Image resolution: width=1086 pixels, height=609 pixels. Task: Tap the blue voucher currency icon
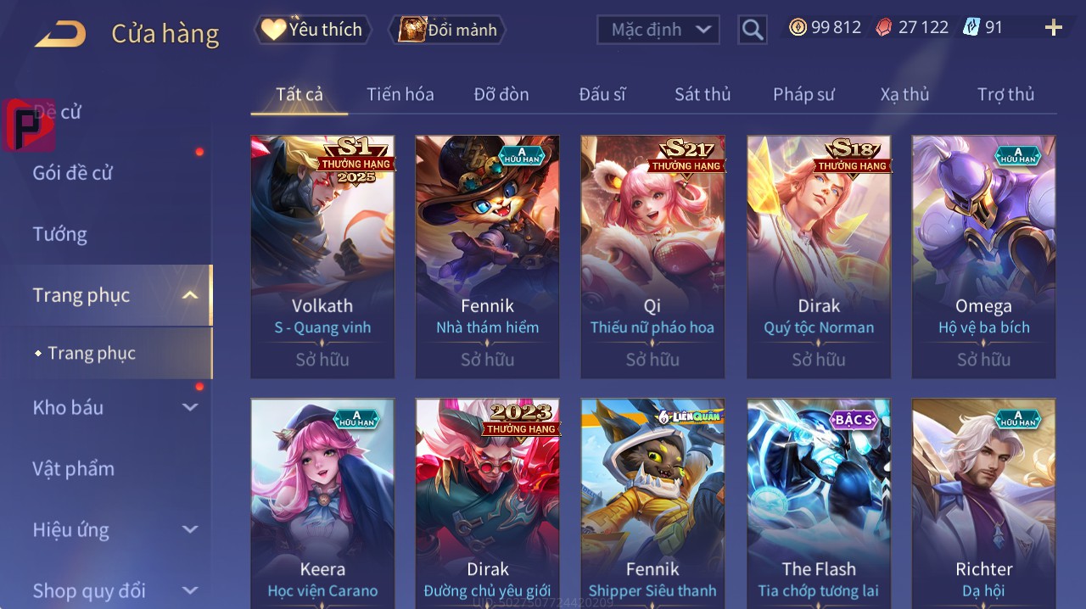point(971,28)
